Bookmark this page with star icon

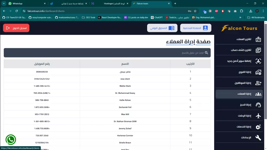click(x=195, y=11)
